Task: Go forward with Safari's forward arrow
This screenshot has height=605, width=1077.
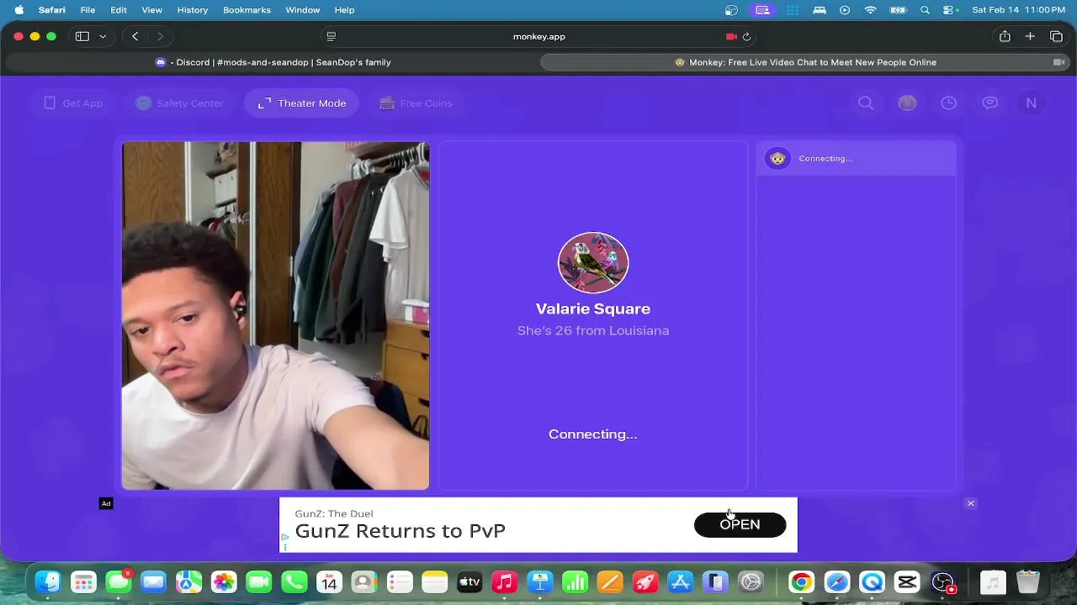Action: (x=160, y=36)
